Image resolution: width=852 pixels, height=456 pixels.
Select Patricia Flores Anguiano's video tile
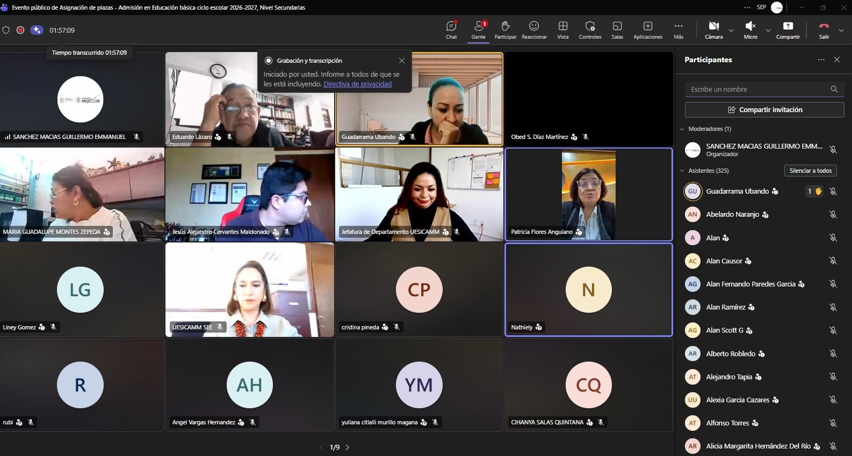589,194
